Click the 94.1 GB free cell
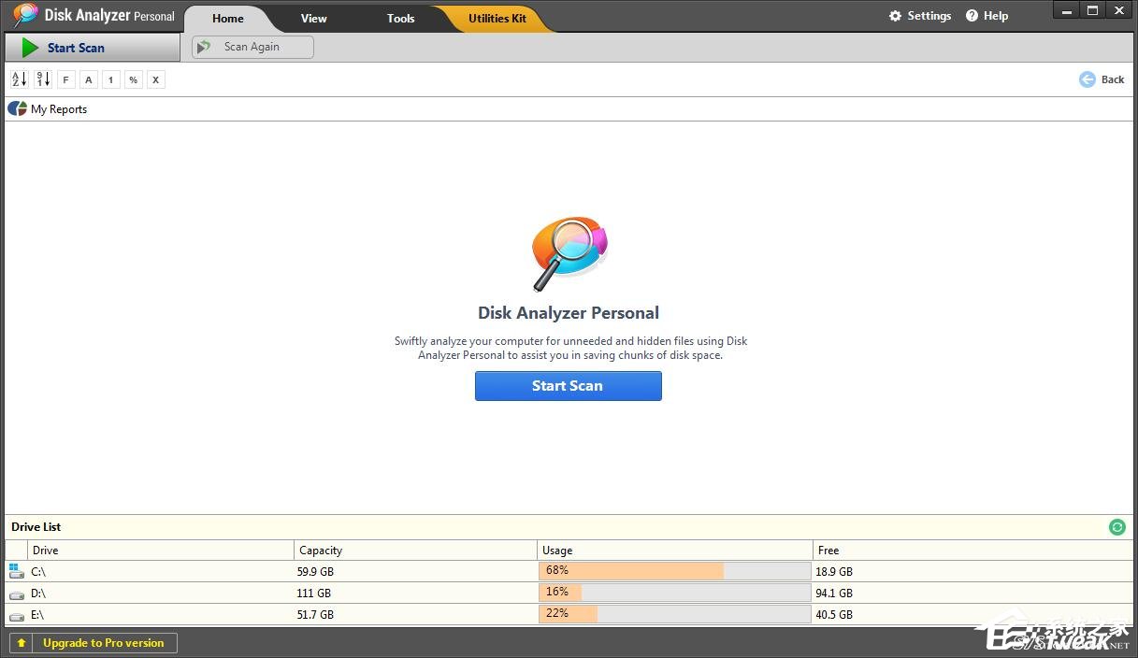 (834, 594)
